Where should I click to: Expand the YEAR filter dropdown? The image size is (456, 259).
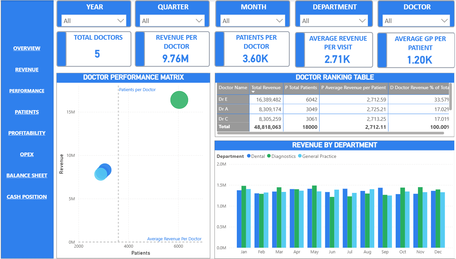94,21
